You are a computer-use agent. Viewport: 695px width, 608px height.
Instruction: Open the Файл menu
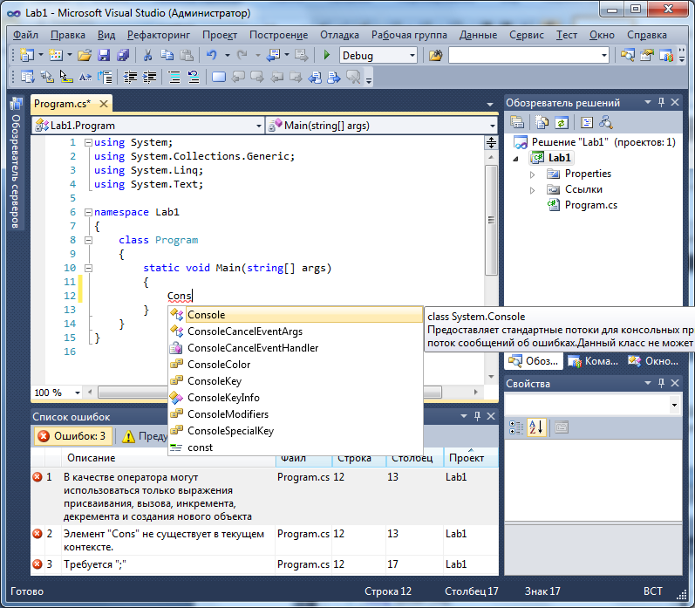coord(25,35)
